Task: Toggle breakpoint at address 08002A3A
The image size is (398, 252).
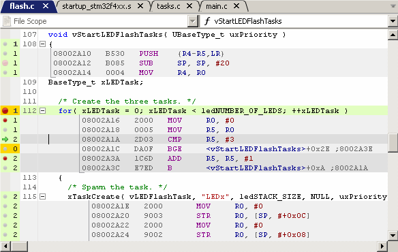Action: point(5,159)
